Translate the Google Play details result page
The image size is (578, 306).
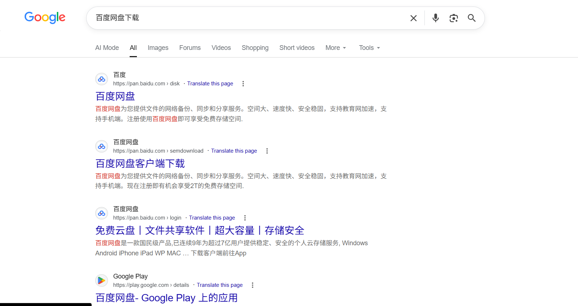[220, 285]
